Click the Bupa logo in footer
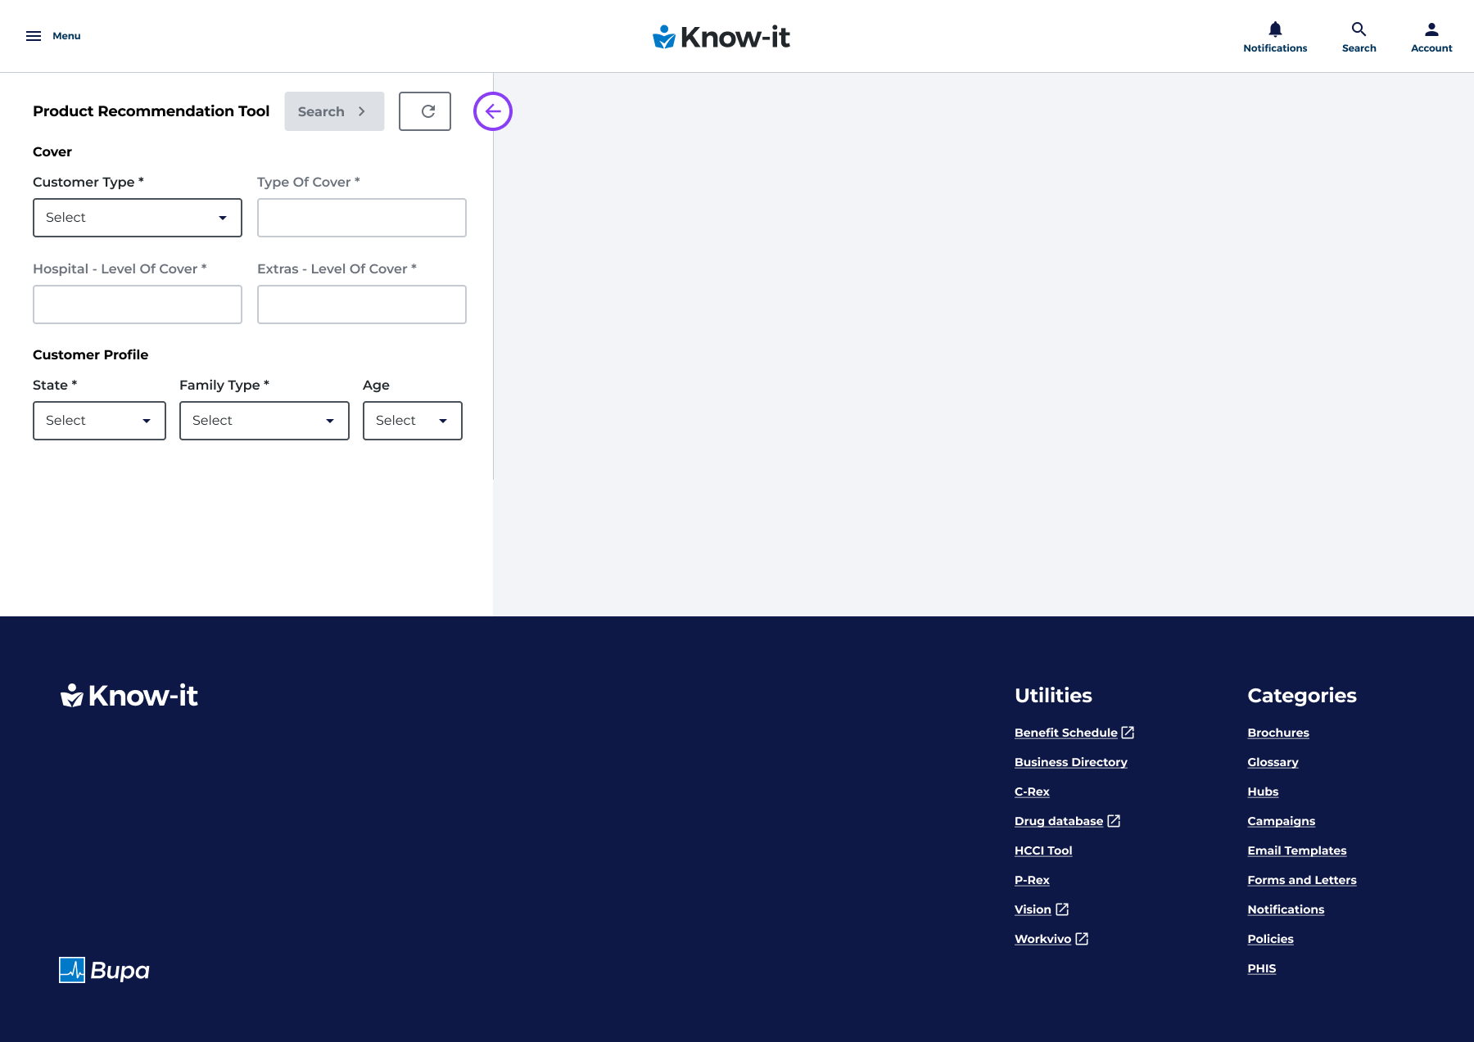The height and width of the screenshot is (1042, 1474). pyautogui.click(x=104, y=970)
